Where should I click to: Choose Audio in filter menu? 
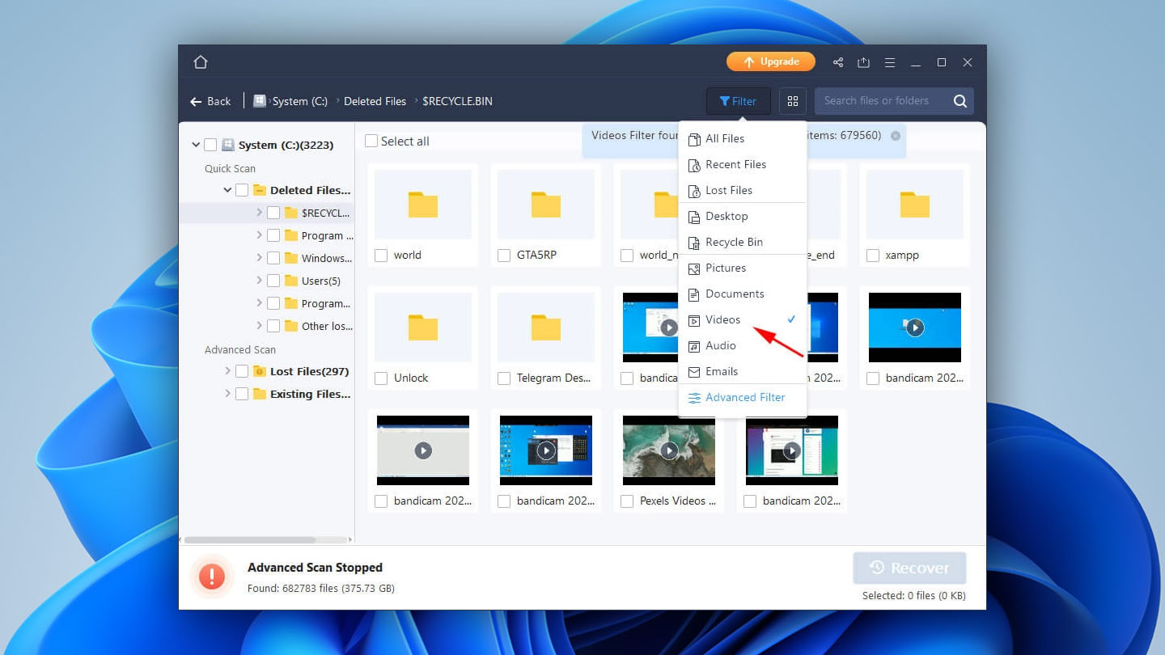pos(743,345)
